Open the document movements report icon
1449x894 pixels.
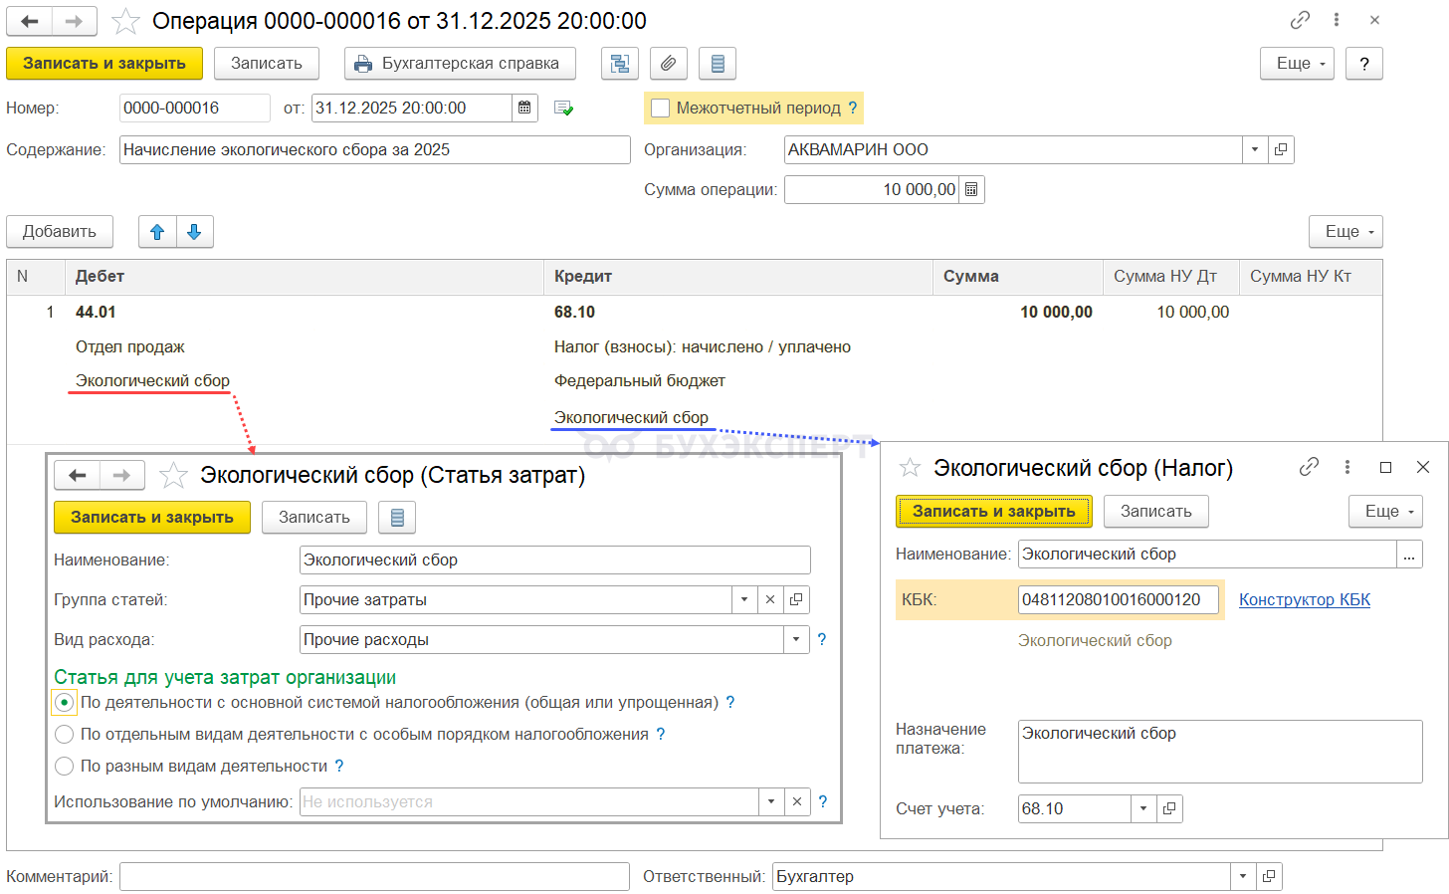click(718, 64)
